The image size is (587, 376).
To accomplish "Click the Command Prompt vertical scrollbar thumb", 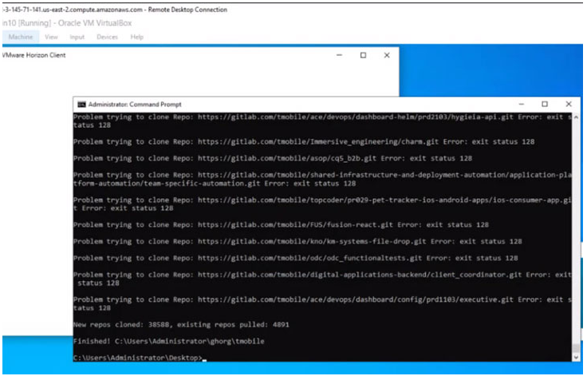I will 576,347.
